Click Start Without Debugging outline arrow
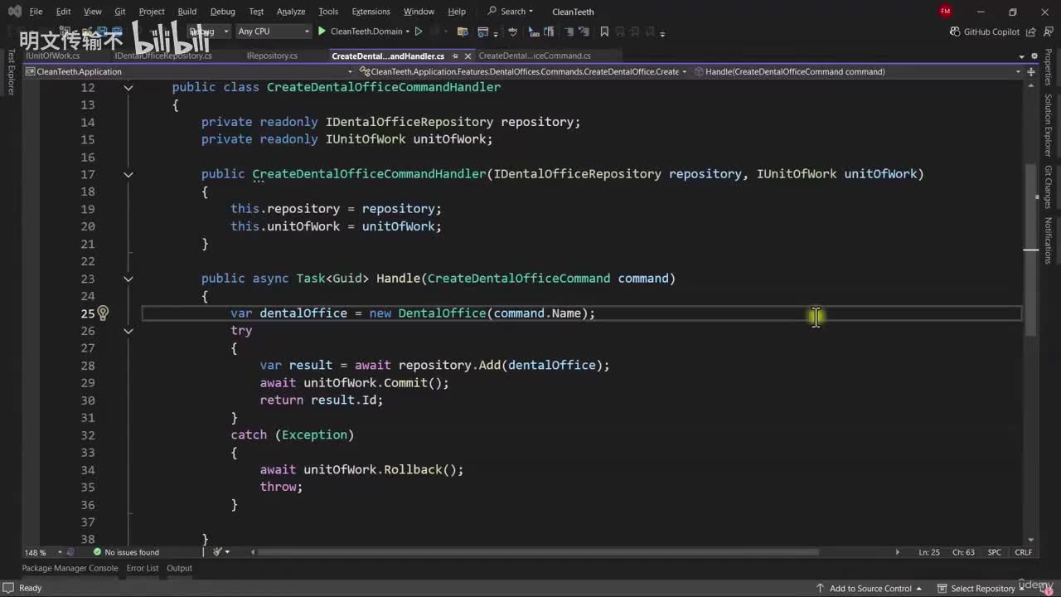1061x597 pixels. coord(419,32)
